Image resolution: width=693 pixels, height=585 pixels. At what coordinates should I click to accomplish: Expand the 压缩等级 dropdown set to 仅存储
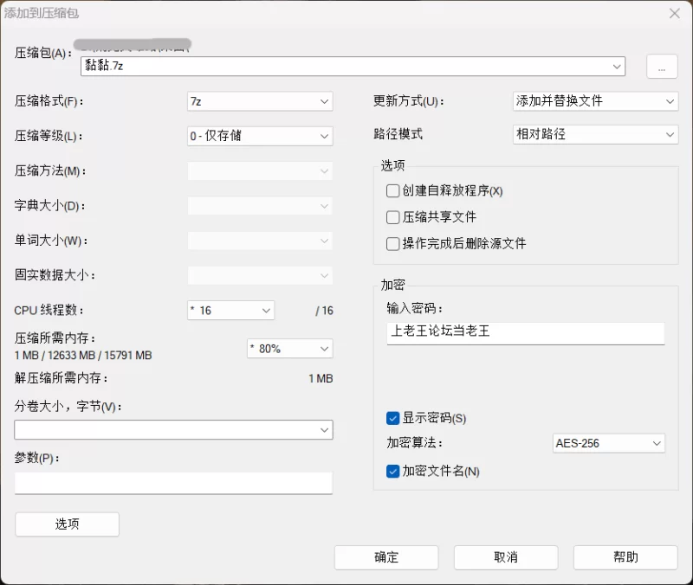tap(260, 136)
